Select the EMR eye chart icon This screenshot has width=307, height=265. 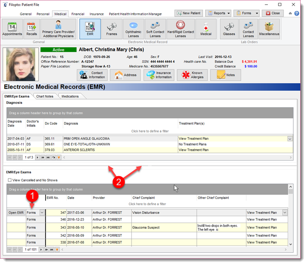pyautogui.click(x=90, y=29)
